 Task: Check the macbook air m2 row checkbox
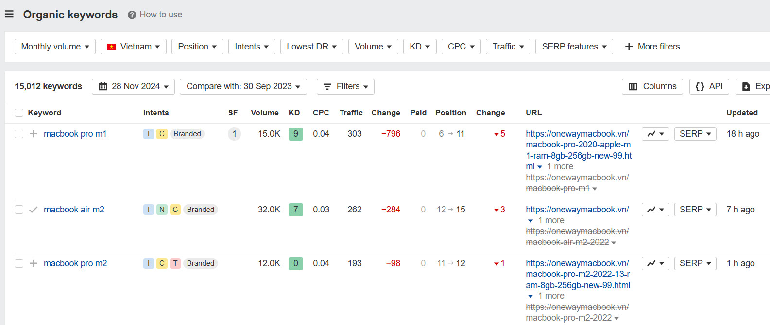click(19, 210)
